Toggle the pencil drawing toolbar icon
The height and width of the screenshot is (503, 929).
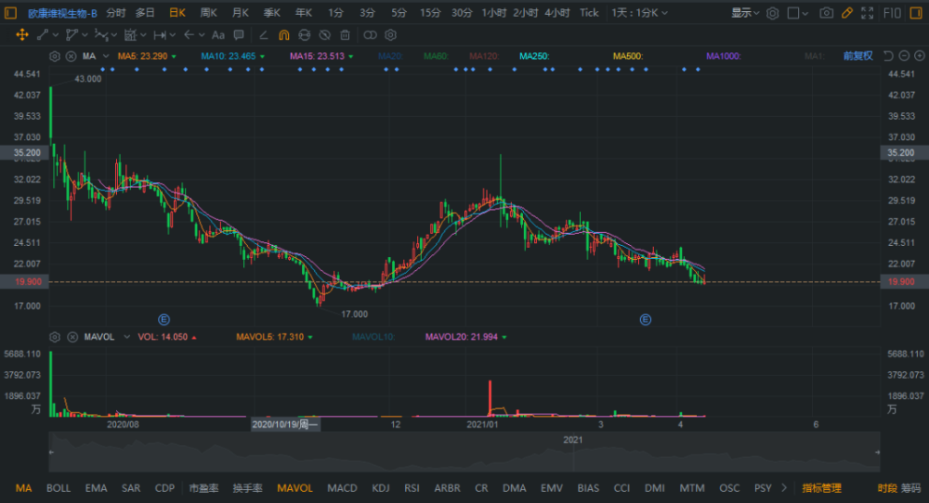pos(847,12)
